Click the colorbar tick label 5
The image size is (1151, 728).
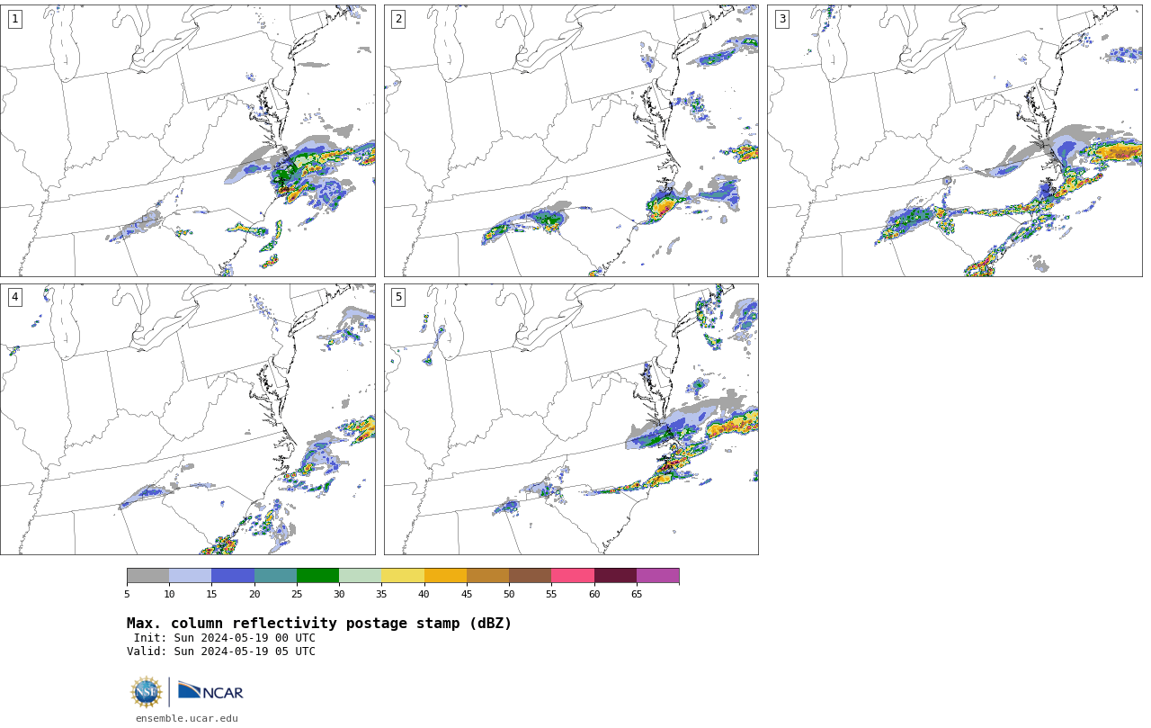click(127, 594)
